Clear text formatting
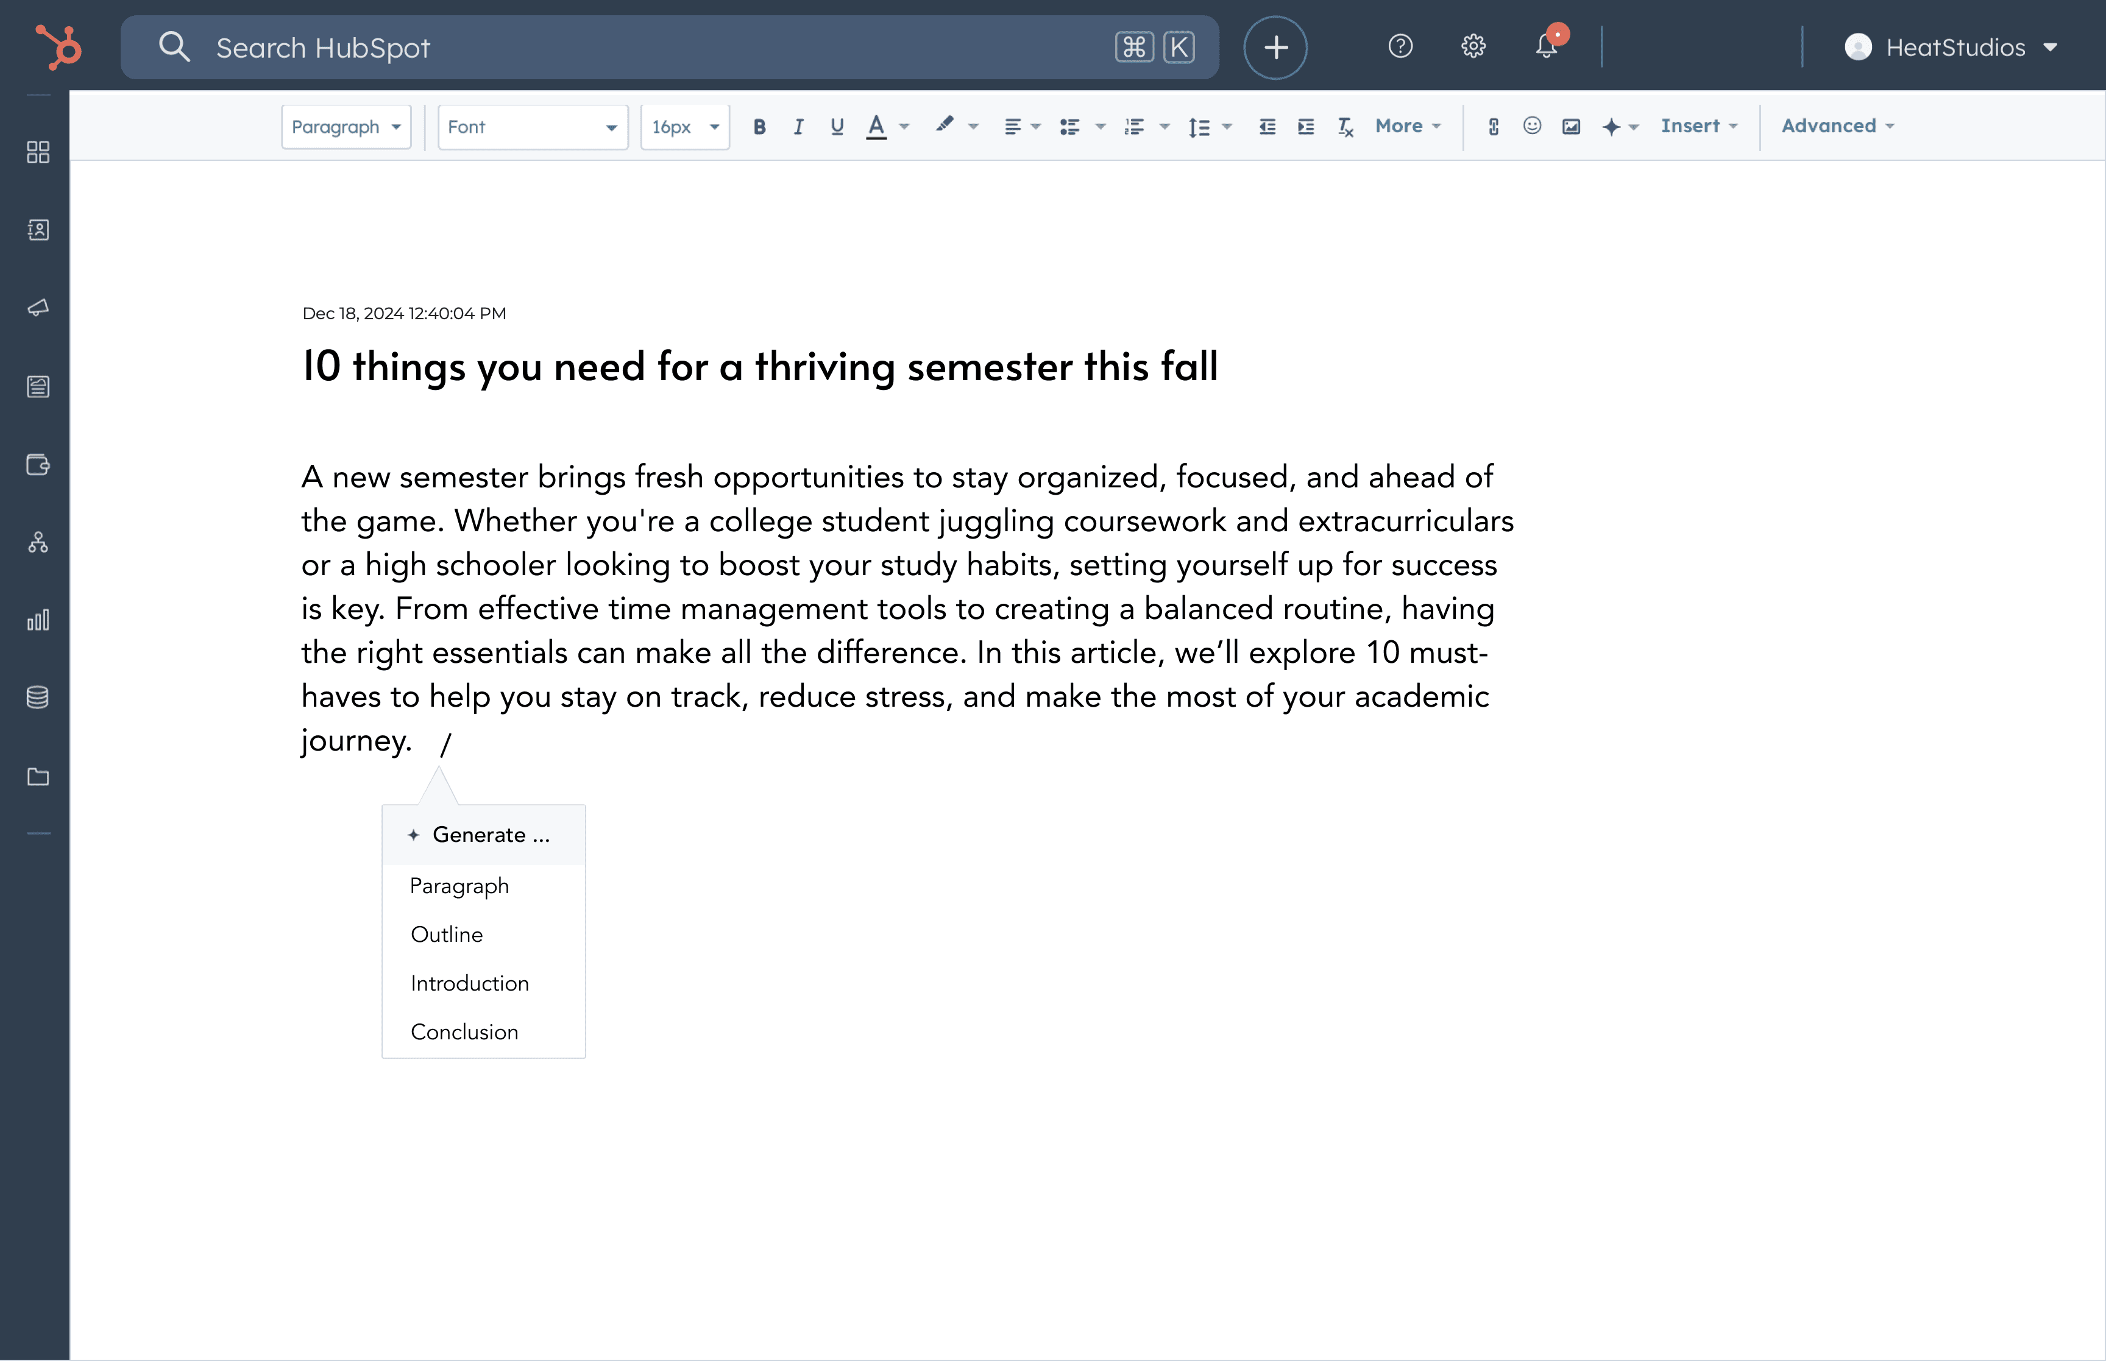Image resolution: width=2106 pixels, height=1361 pixels. 1345,126
